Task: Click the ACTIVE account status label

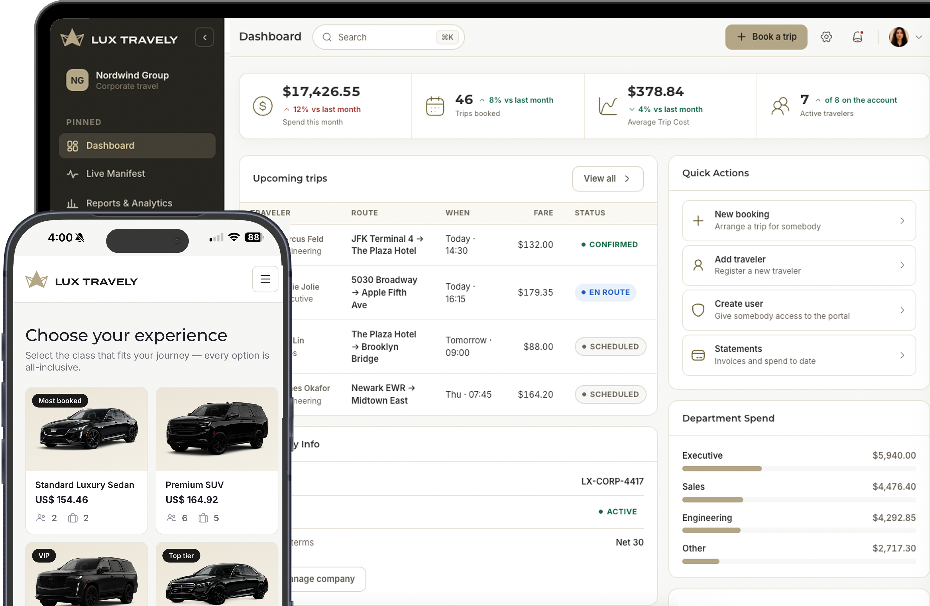Action: [617, 512]
